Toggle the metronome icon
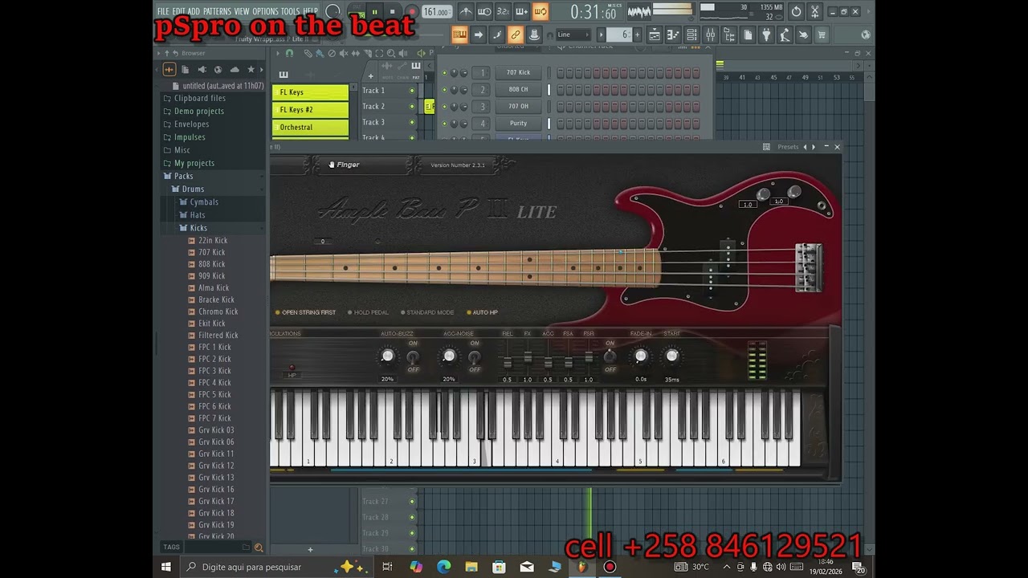 (466, 11)
